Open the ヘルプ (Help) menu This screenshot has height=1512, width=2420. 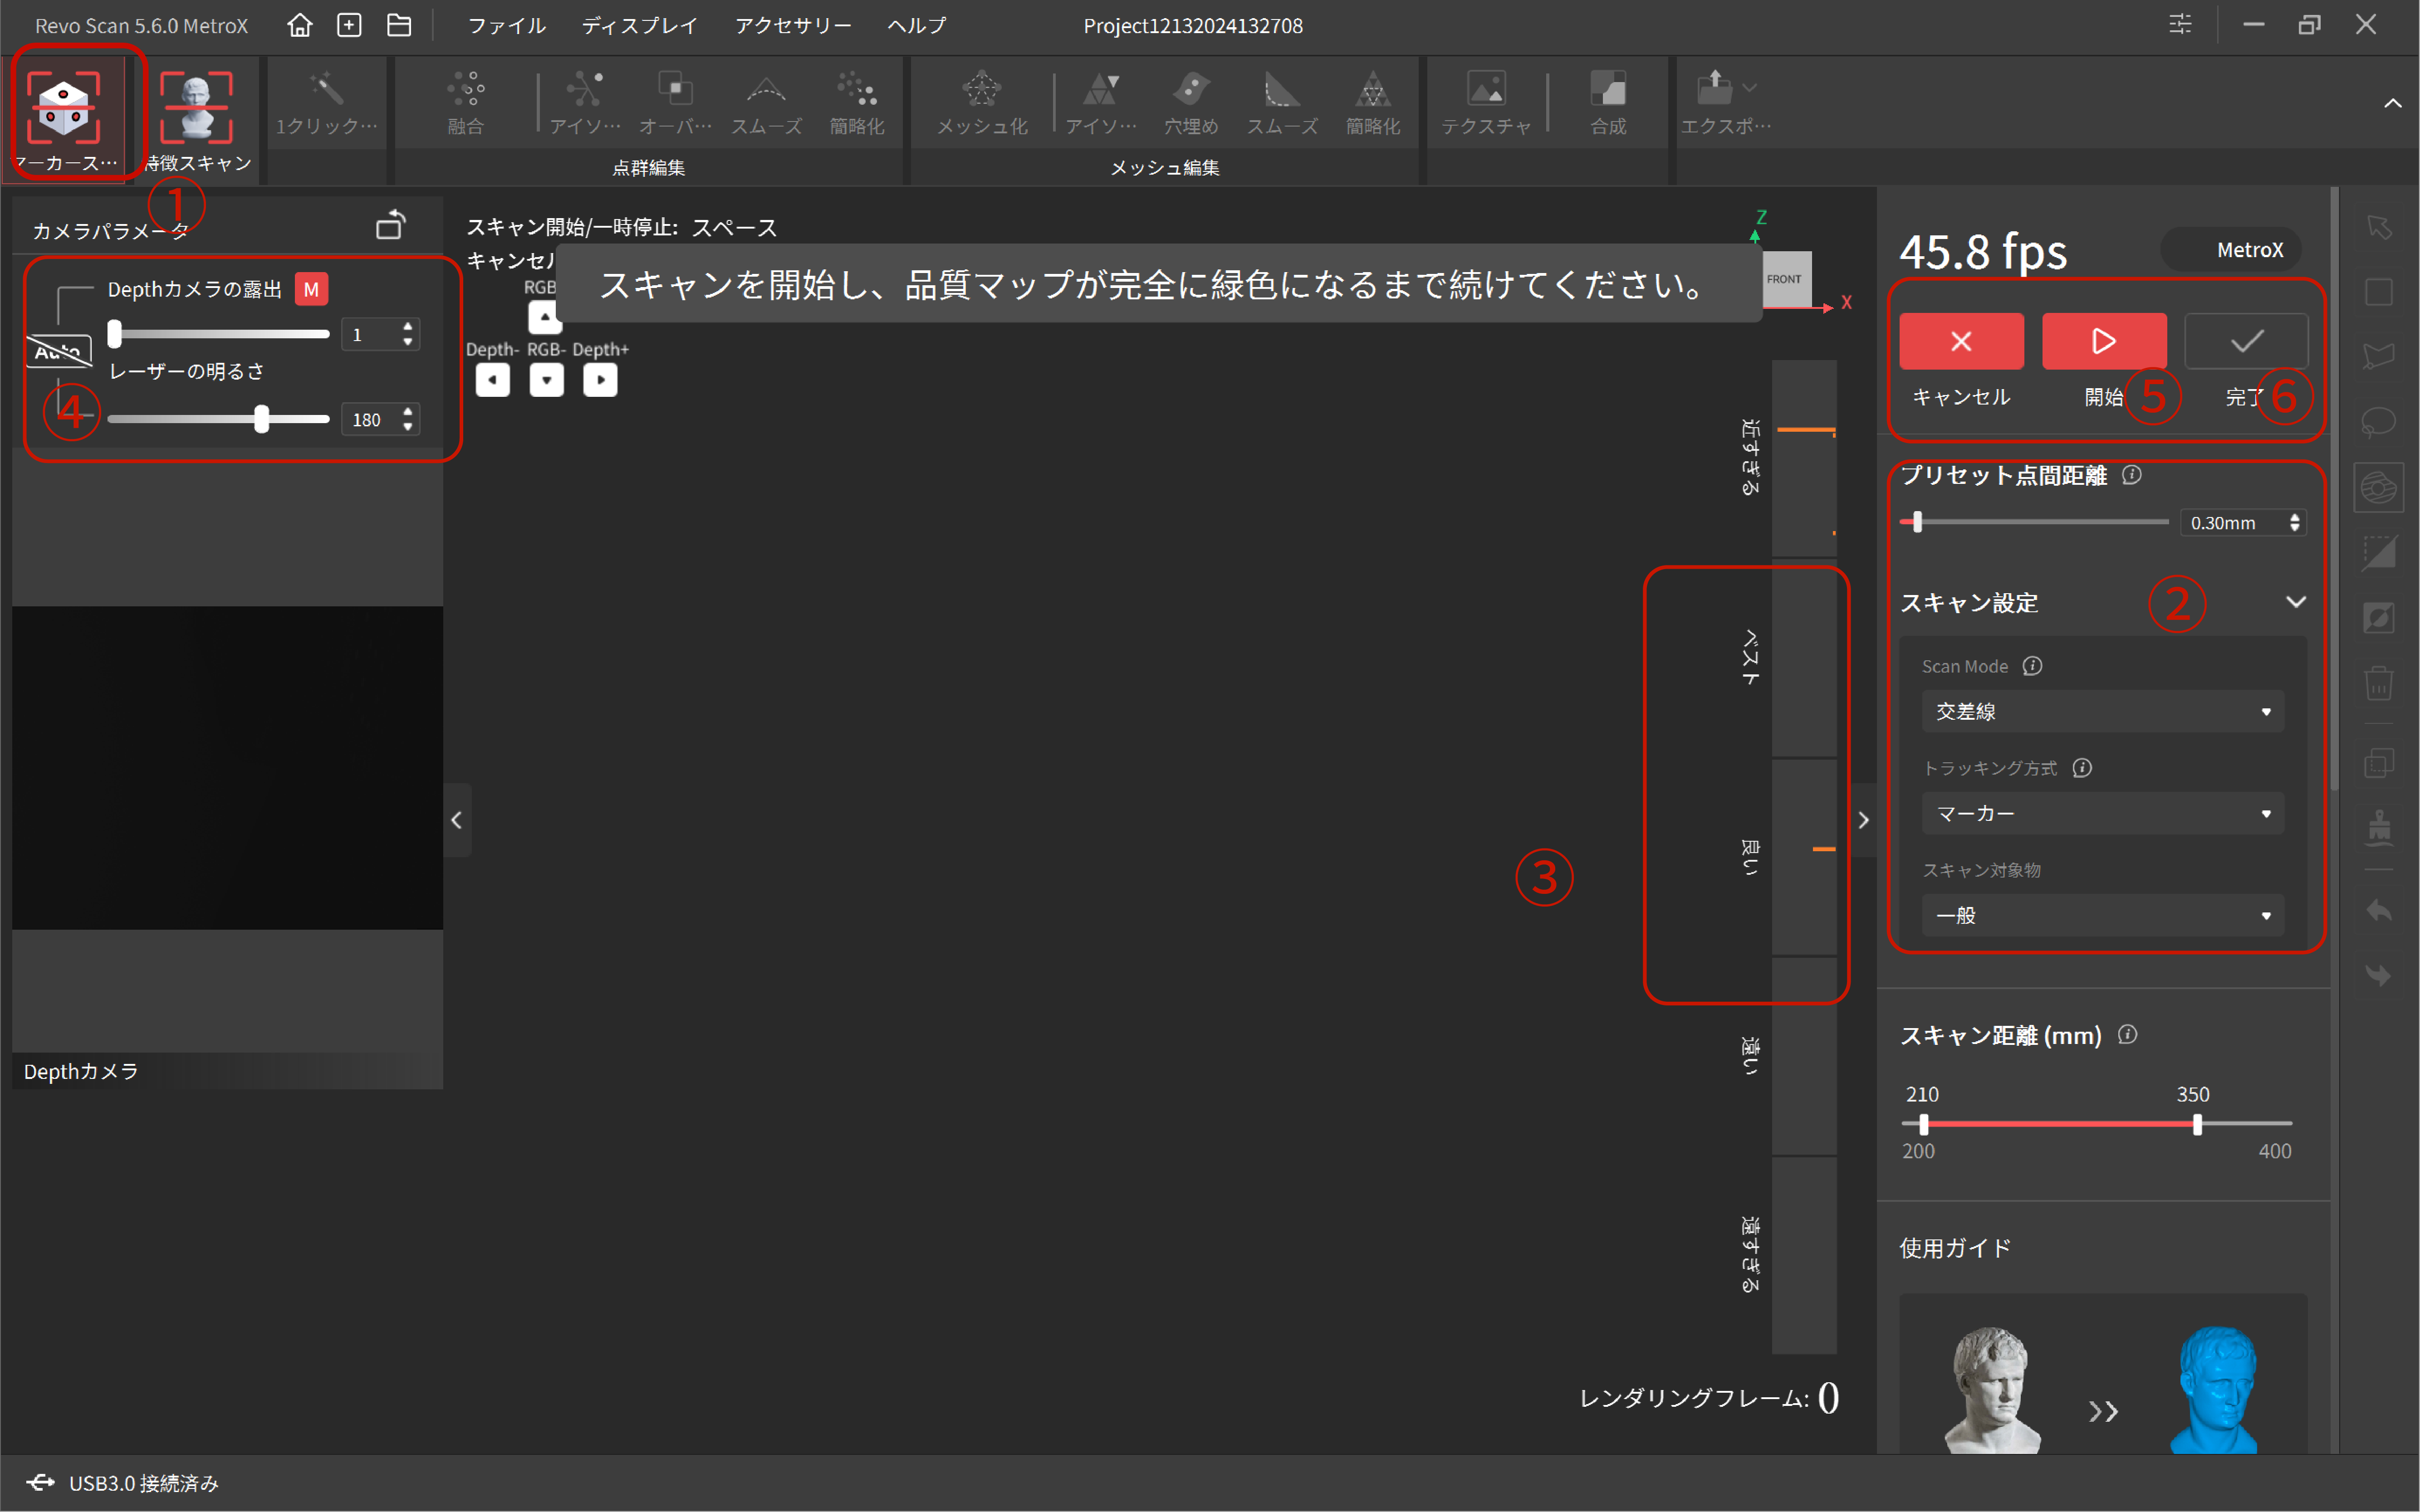pyautogui.click(x=916, y=25)
